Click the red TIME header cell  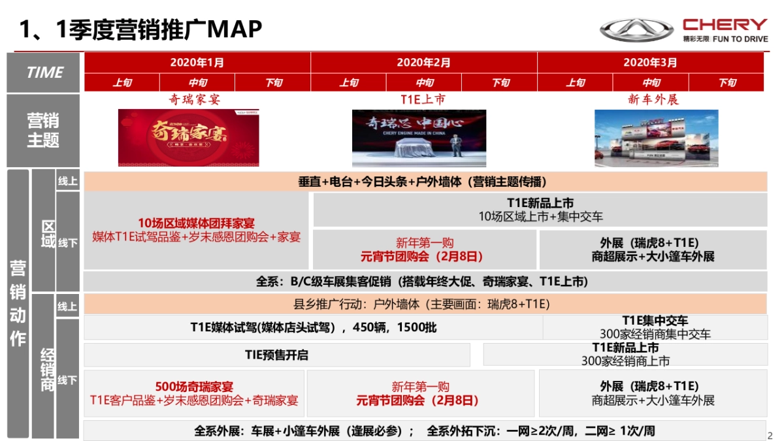click(x=41, y=71)
